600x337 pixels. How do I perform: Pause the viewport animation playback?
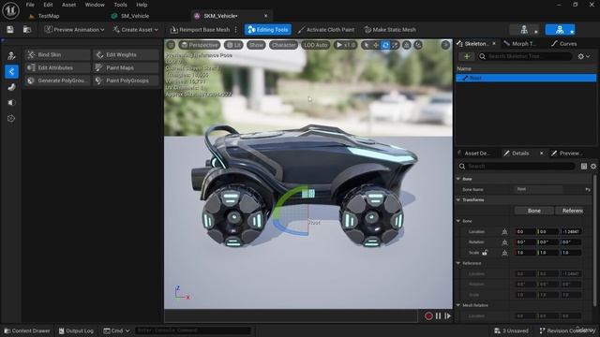click(439, 316)
